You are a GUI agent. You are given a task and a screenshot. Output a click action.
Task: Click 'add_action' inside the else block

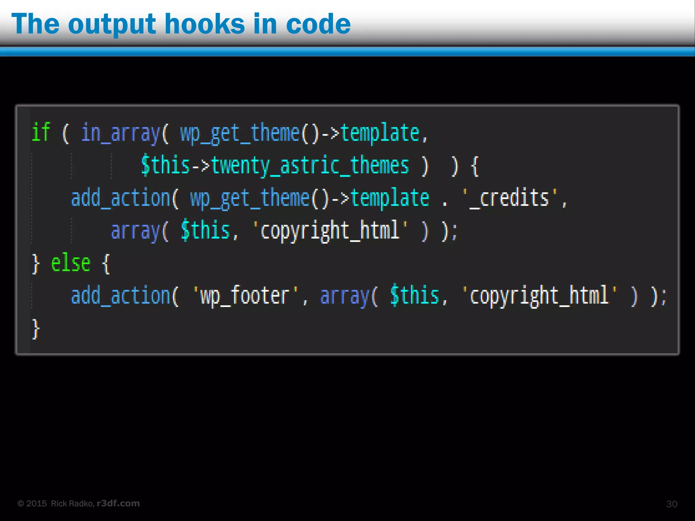tap(120, 296)
